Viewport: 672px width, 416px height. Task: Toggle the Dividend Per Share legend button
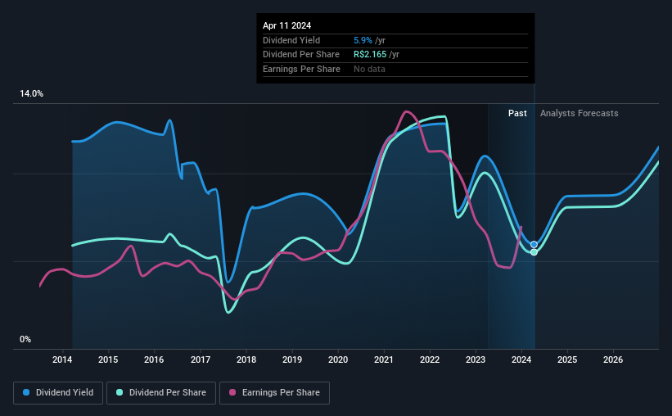161,393
